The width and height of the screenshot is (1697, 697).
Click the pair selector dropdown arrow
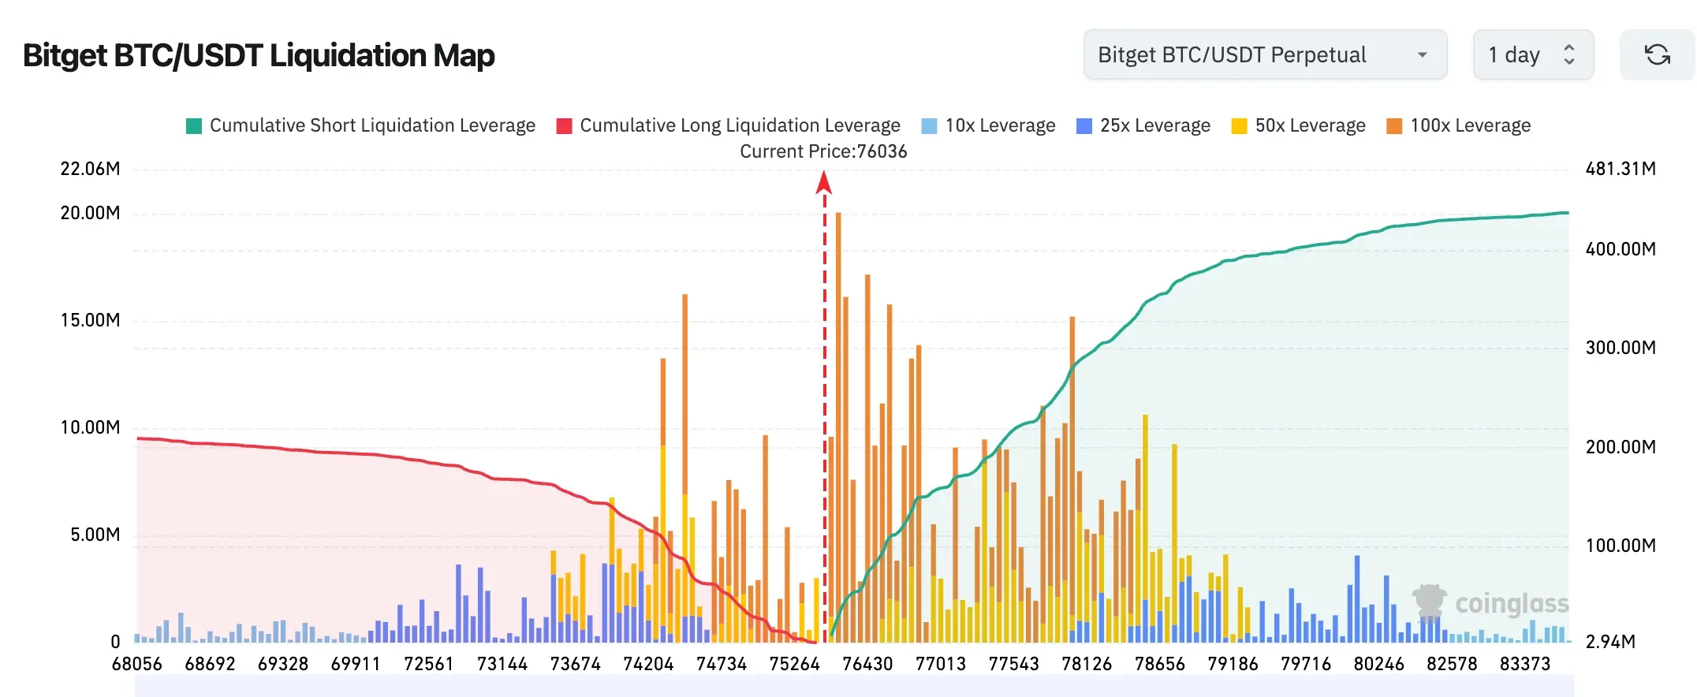click(x=1423, y=55)
